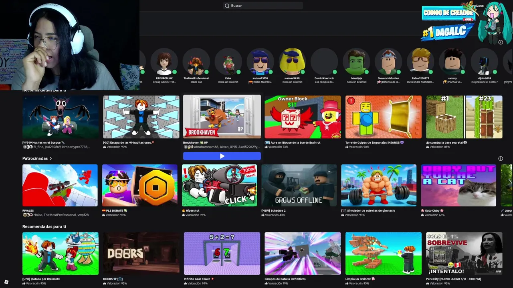
Task: Open Campos de Batalla Definitivos thumbnail
Action: (x=303, y=254)
